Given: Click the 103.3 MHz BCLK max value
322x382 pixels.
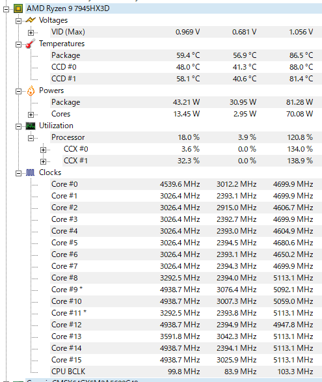Looking at the screenshot, I should 295,372.
